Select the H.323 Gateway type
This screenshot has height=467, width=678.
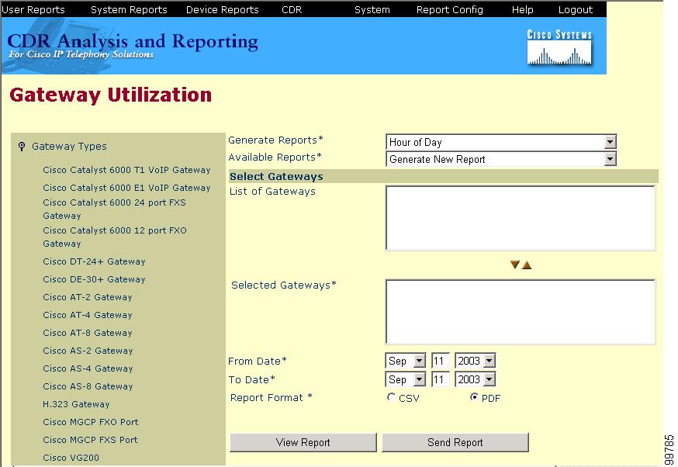pos(76,404)
